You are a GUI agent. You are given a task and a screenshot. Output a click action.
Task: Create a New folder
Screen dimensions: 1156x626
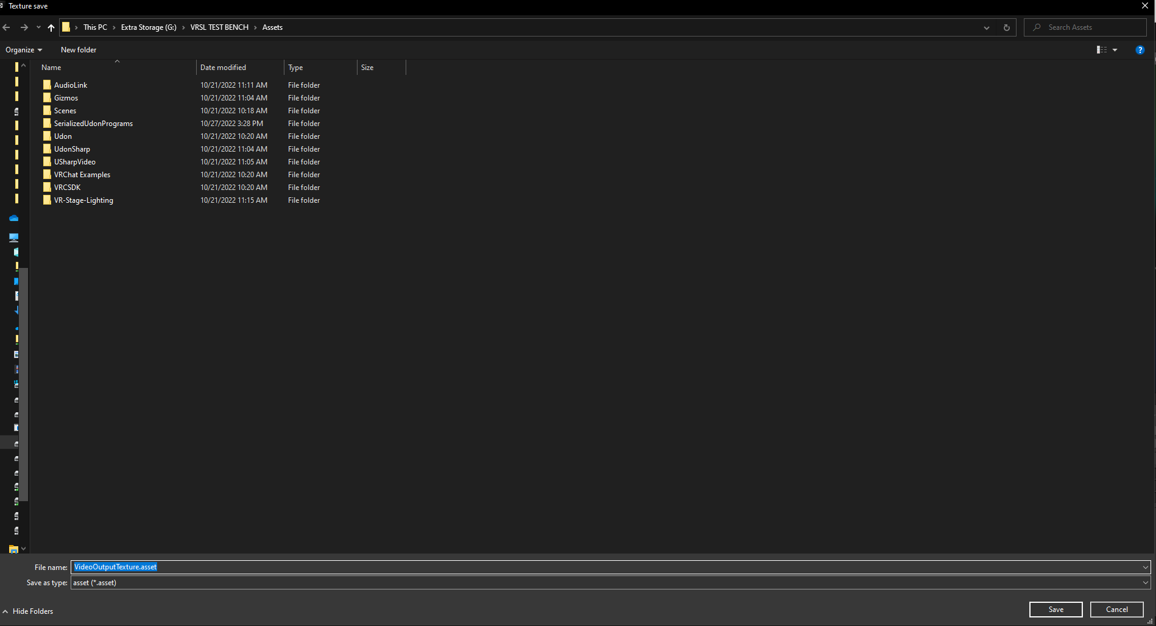click(x=79, y=50)
